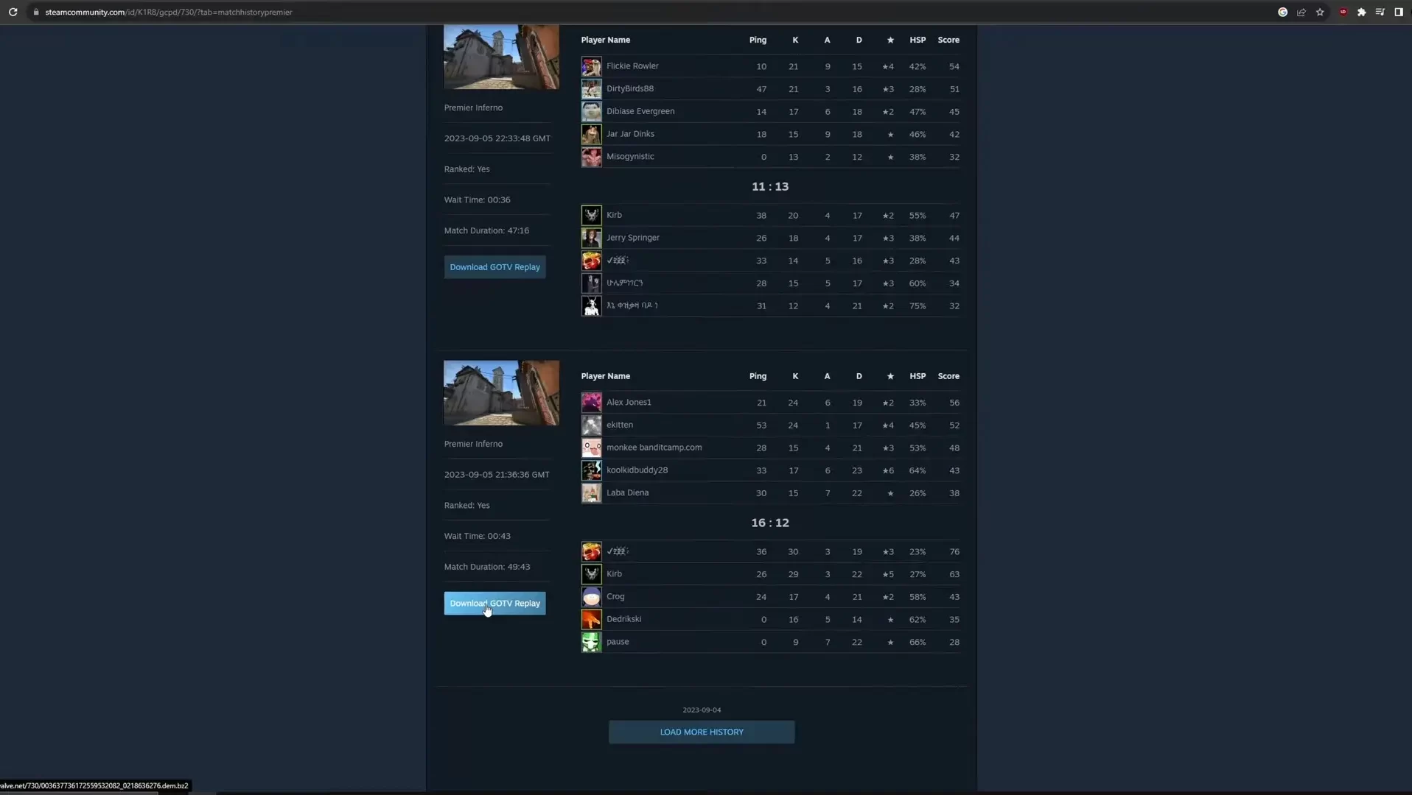Image resolution: width=1412 pixels, height=795 pixels.
Task: Open Laba Diena's avatar
Action: (591, 493)
